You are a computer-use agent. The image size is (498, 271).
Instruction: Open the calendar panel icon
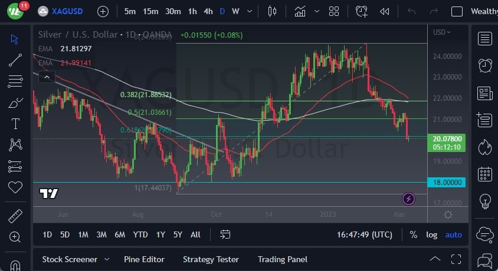coord(485,174)
